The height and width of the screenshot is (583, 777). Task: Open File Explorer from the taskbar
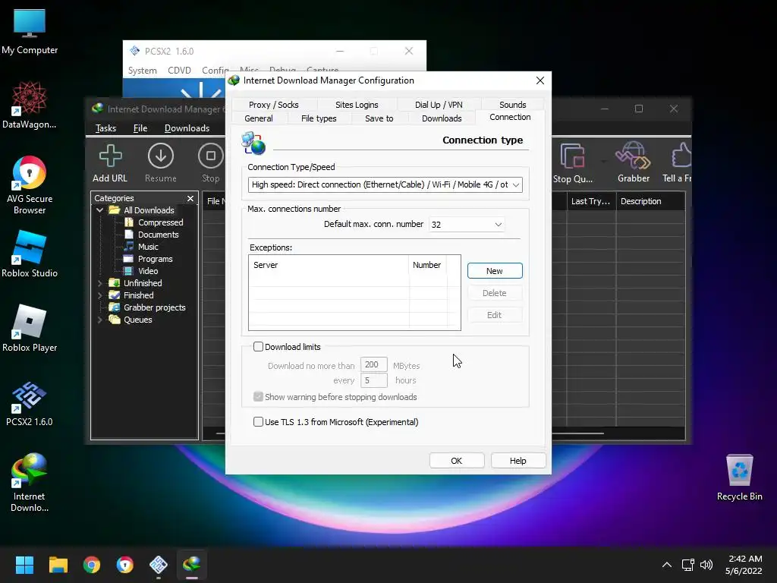click(x=58, y=565)
